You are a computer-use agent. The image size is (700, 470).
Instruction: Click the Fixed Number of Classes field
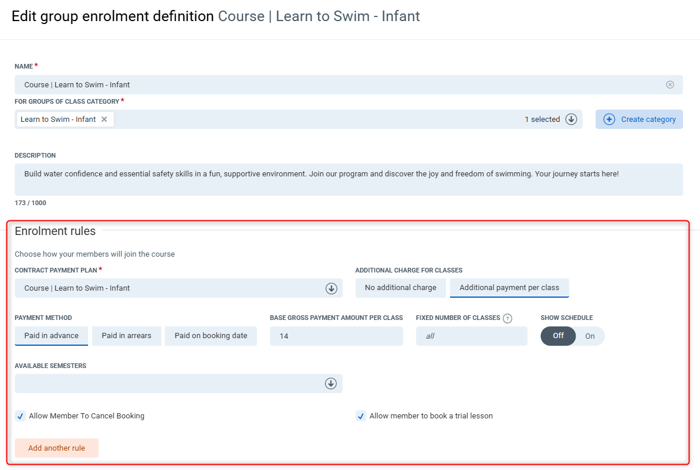coord(471,336)
